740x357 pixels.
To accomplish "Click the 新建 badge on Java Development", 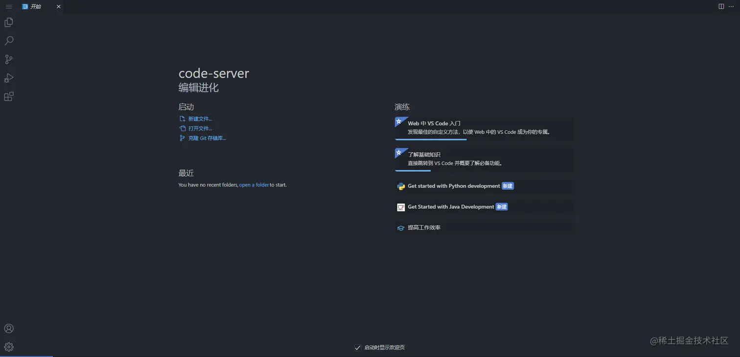I will [x=502, y=207].
